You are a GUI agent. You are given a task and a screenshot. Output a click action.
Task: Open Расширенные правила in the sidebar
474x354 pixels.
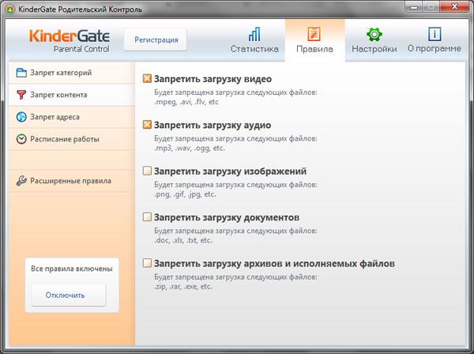coord(72,180)
